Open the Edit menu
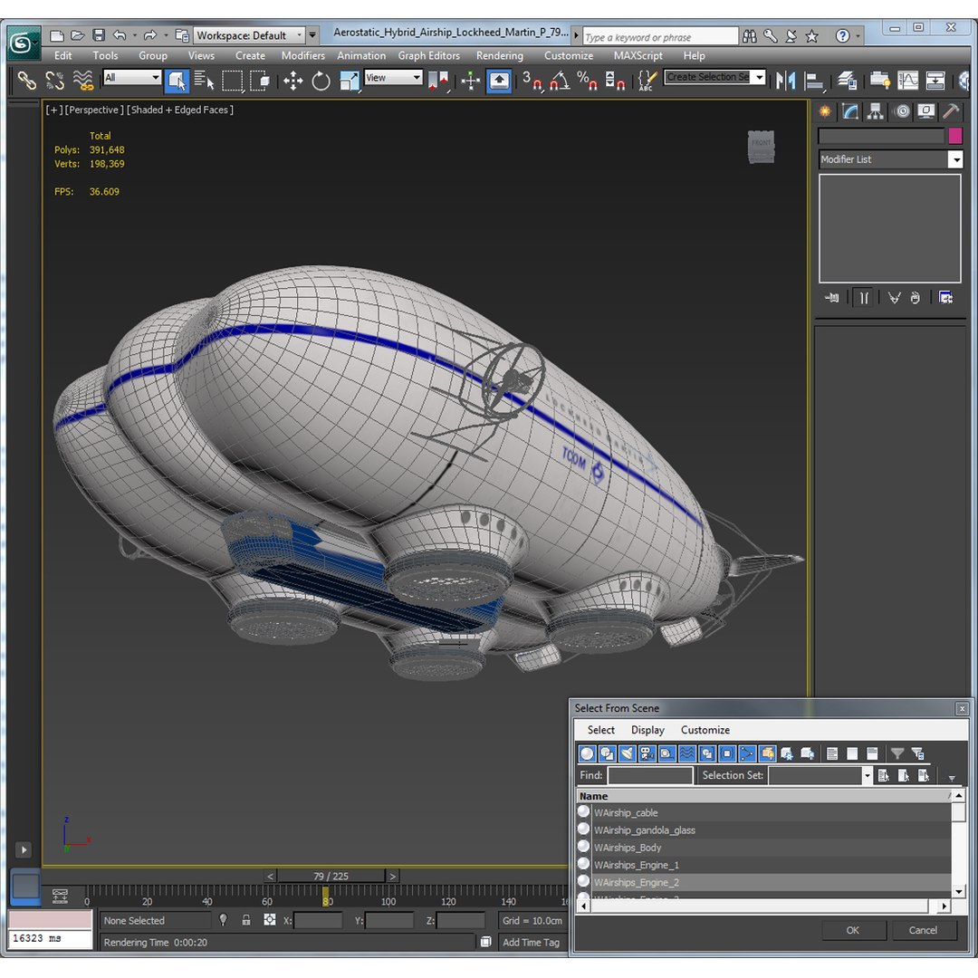 click(63, 55)
